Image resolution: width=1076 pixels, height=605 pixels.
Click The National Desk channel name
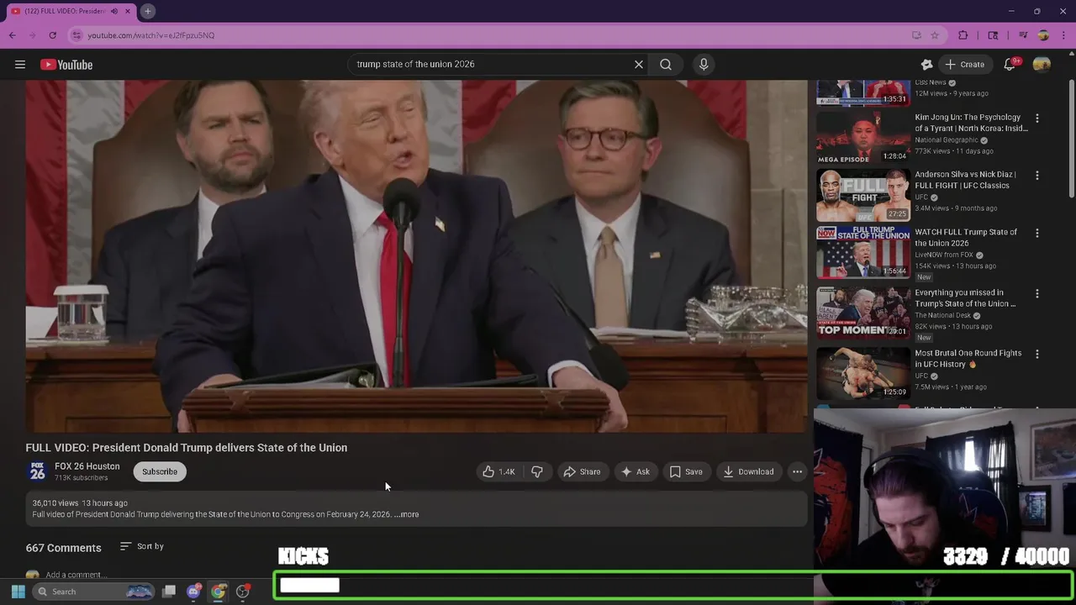(942, 315)
